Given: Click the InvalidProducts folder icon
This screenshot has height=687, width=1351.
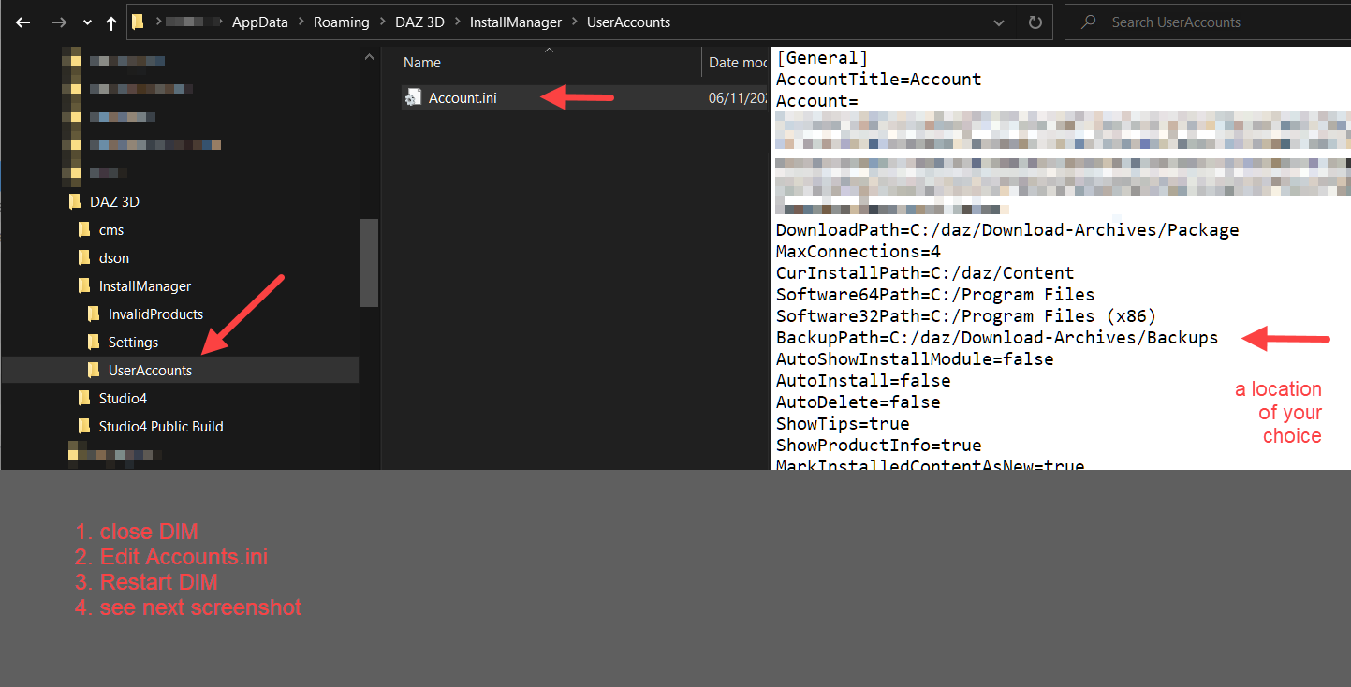Looking at the screenshot, I should (94, 314).
